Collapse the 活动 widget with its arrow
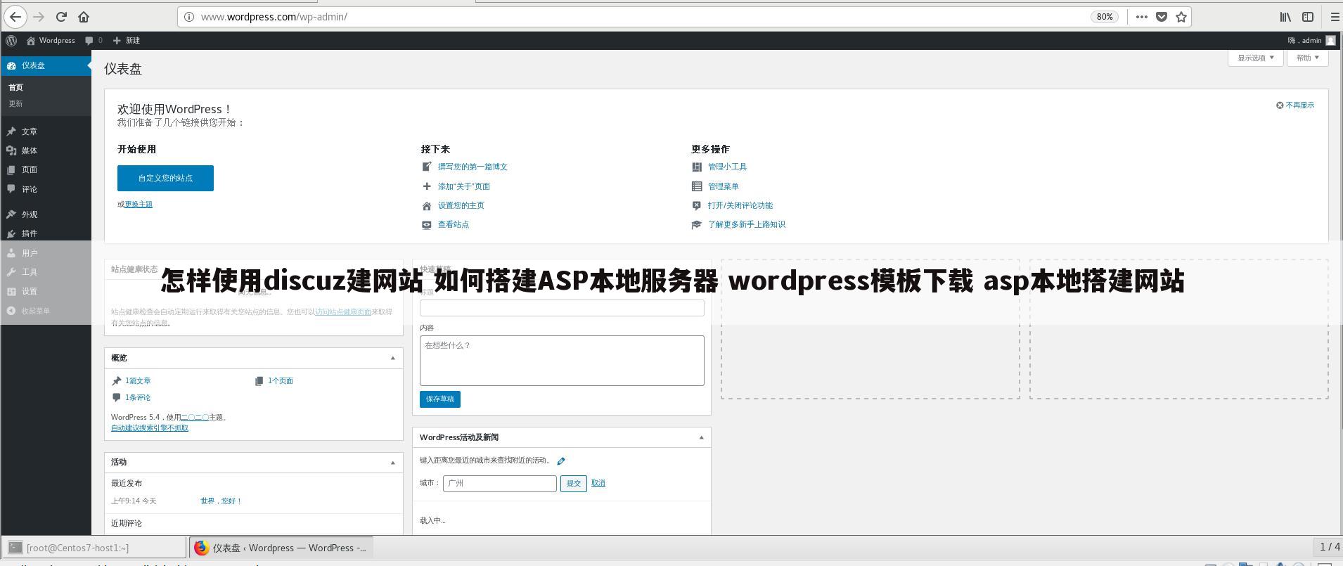 point(392,462)
